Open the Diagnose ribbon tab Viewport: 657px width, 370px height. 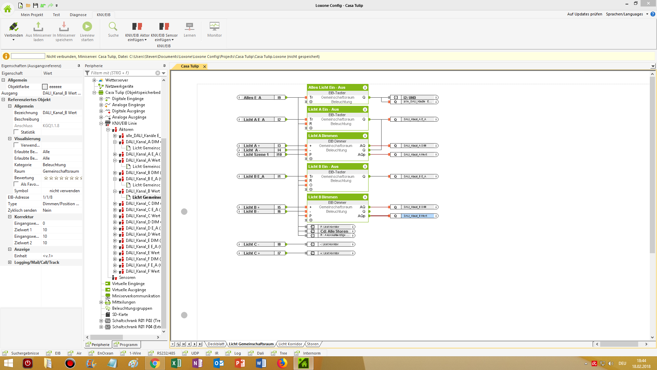(x=78, y=15)
